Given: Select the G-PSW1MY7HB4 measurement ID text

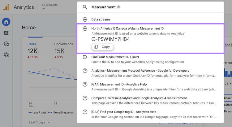Looking at the screenshot, I should click(110, 39).
